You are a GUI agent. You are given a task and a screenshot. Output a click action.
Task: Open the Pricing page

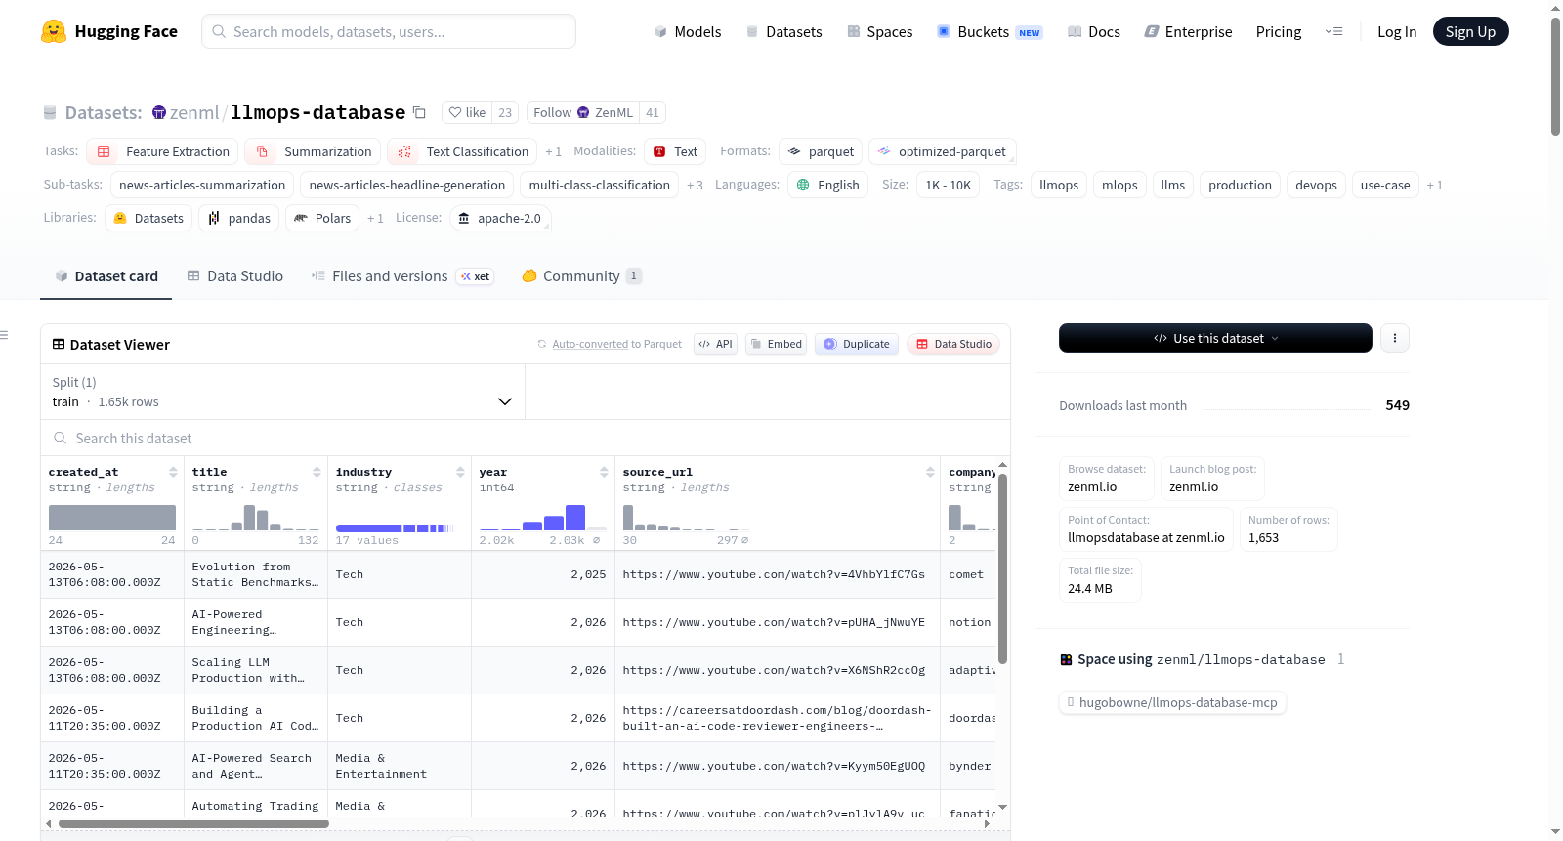[1279, 31]
